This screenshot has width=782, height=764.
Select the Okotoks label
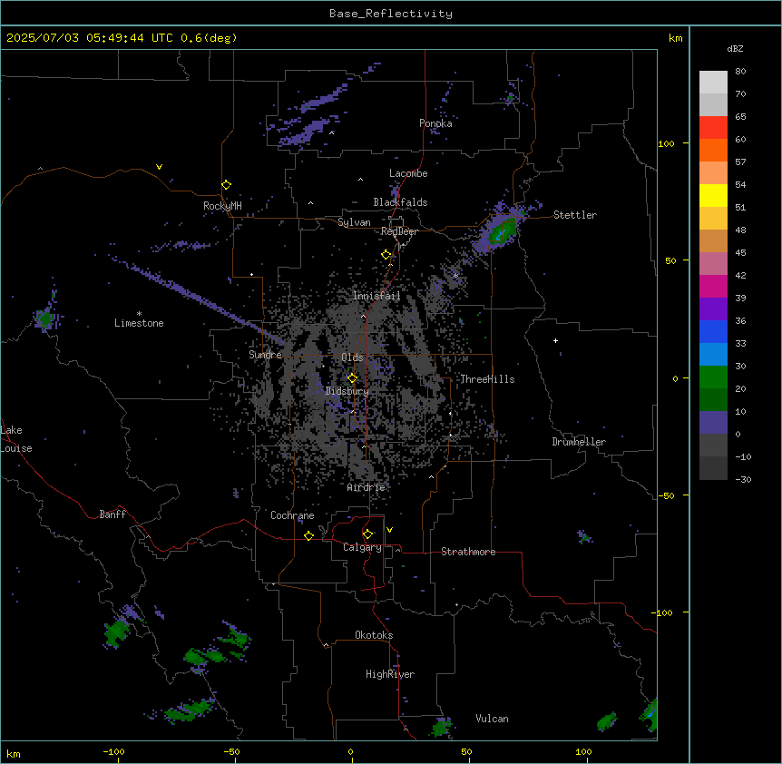coord(374,635)
